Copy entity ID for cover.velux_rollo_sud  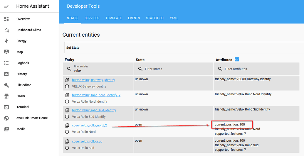67,141
